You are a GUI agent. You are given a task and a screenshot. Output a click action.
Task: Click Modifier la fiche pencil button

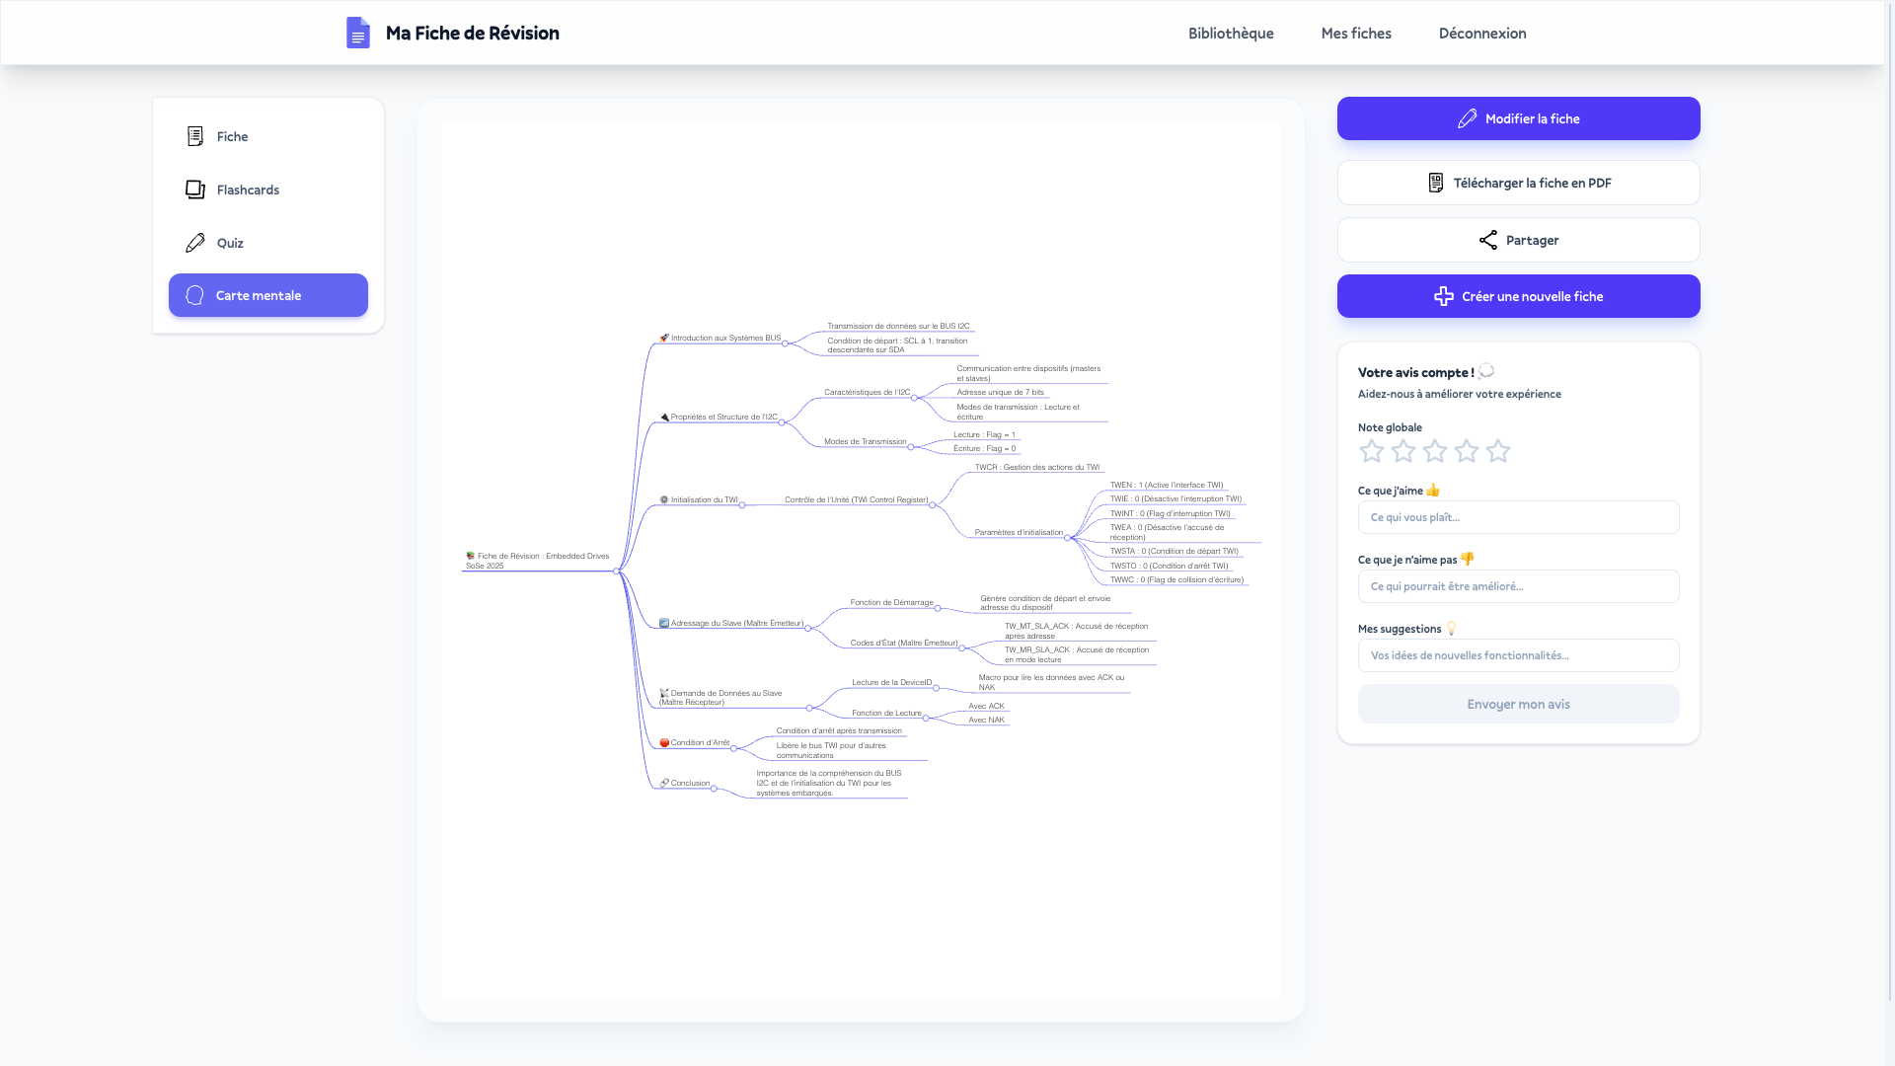coord(1518,118)
